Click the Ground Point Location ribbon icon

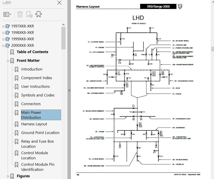click(16, 133)
